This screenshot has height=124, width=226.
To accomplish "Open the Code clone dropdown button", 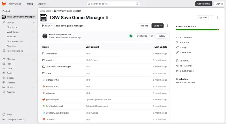I will pyautogui.click(x=157, y=26).
